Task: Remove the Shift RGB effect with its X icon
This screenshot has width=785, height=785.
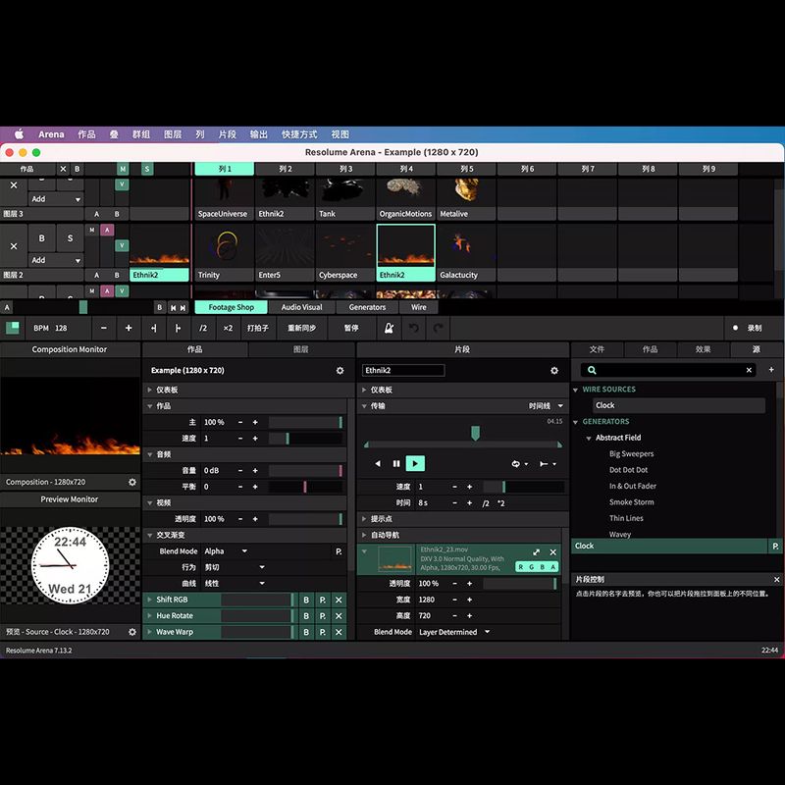Action: pos(339,600)
